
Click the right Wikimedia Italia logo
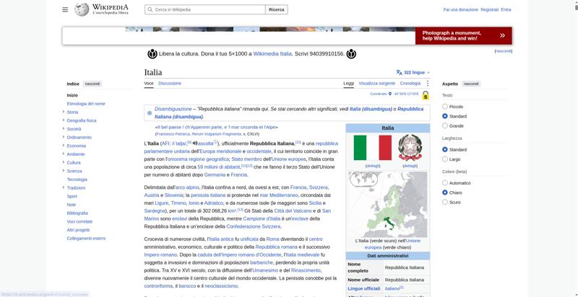(351, 54)
